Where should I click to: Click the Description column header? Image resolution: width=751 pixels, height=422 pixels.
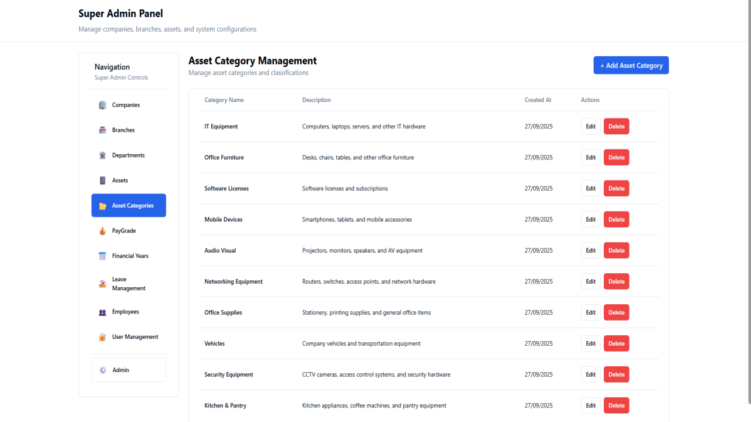(316, 100)
